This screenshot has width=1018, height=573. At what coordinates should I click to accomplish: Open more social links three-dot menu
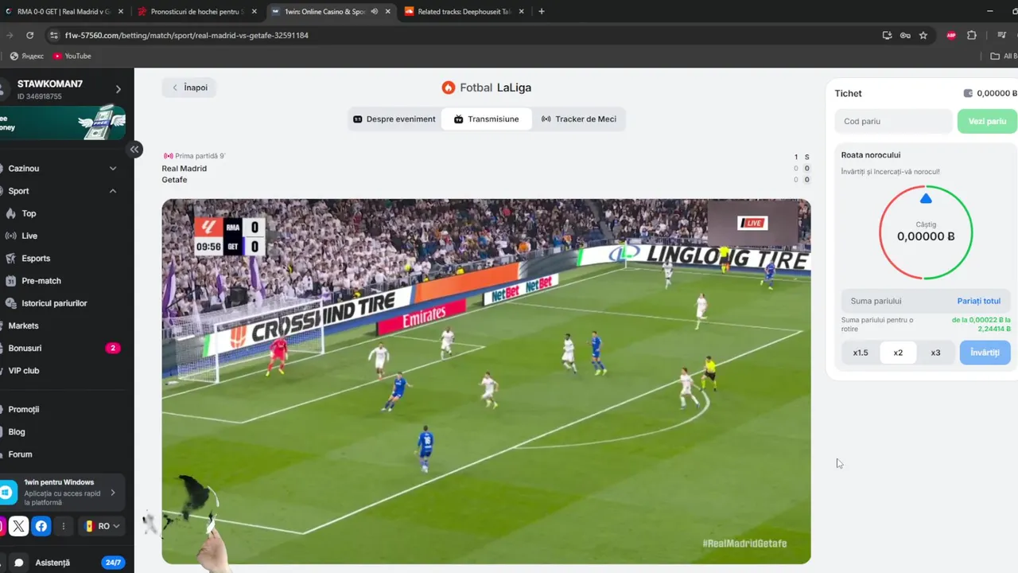click(x=64, y=526)
